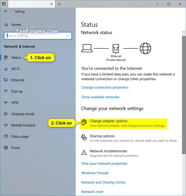The height and width of the screenshot is (196, 186).
Task: Click the Sharing options printer icon
Action: click(x=84, y=137)
